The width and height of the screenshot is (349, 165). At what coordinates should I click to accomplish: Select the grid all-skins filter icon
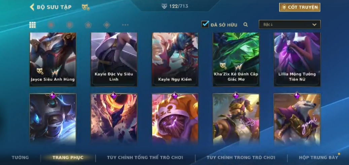(33, 25)
